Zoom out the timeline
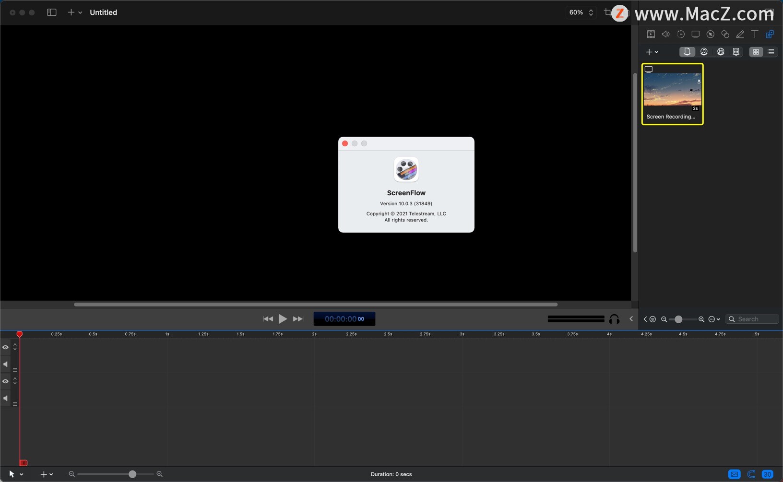Viewport: 783px width, 482px height. [x=71, y=474]
